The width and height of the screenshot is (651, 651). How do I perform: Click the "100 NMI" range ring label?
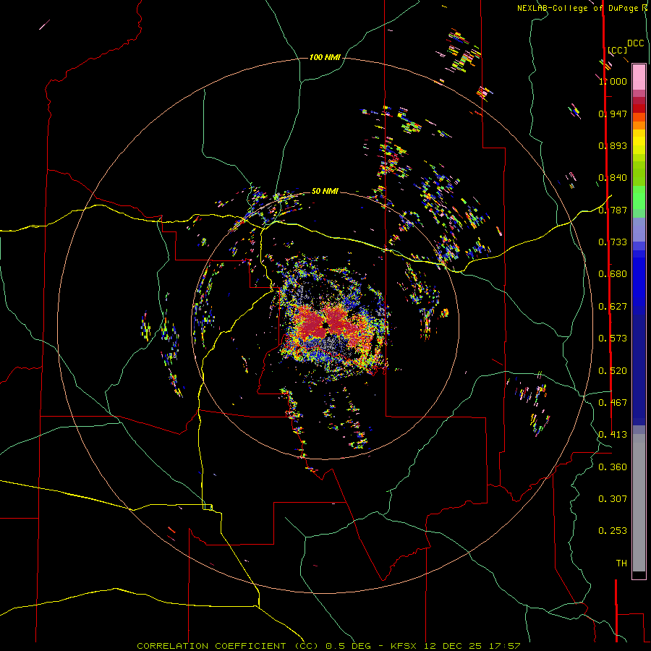325,57
